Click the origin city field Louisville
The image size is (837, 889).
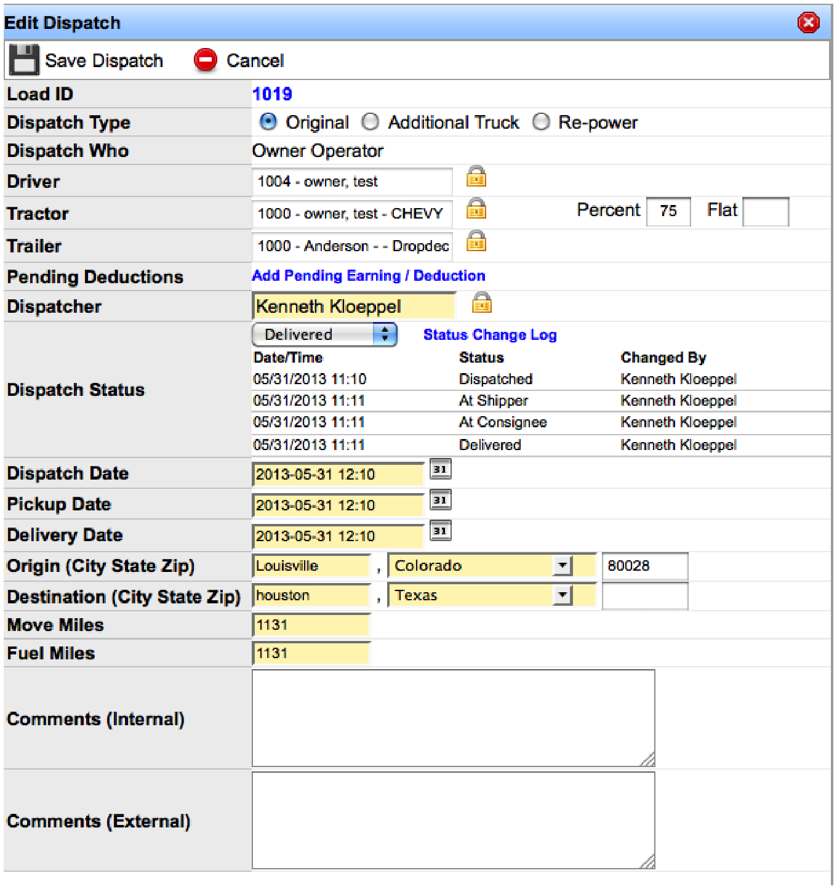click(x=311, y=566)
